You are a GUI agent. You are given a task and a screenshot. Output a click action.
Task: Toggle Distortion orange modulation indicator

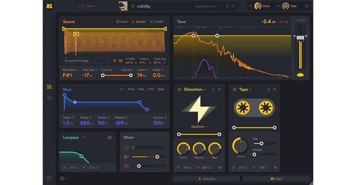198,168
